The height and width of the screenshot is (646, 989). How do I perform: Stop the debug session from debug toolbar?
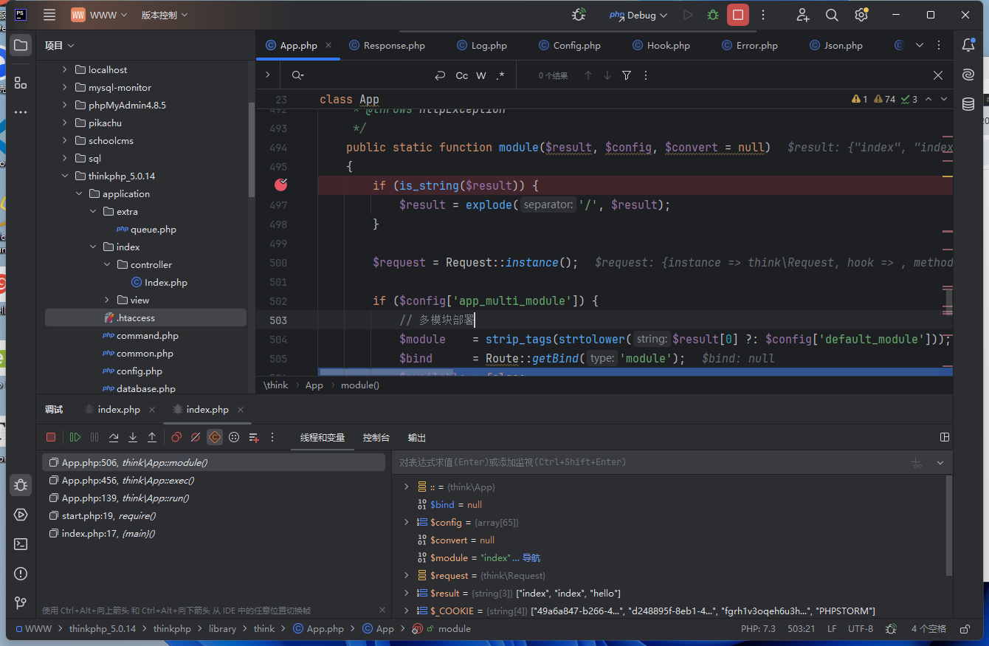51,437
